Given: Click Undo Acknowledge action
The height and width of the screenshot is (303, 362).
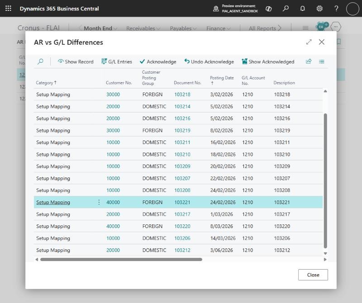Looking at the screenshot, I should point(209,62).
